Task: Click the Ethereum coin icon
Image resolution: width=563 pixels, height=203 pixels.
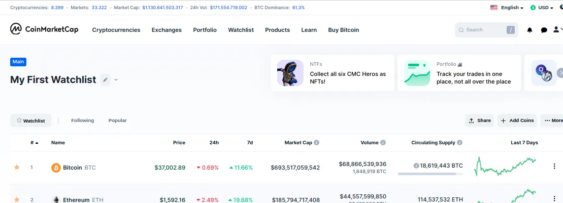Action: click(x=56, y=199)
